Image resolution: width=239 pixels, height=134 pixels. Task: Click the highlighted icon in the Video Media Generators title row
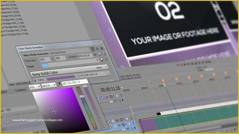pos(92,49)
